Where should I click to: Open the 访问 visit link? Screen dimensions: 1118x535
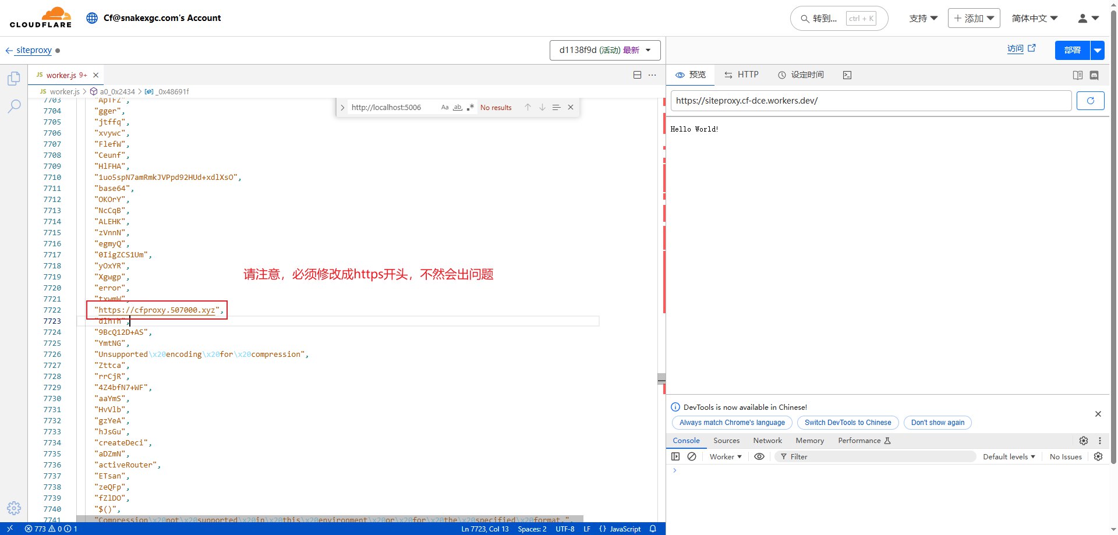[1021, 49]
